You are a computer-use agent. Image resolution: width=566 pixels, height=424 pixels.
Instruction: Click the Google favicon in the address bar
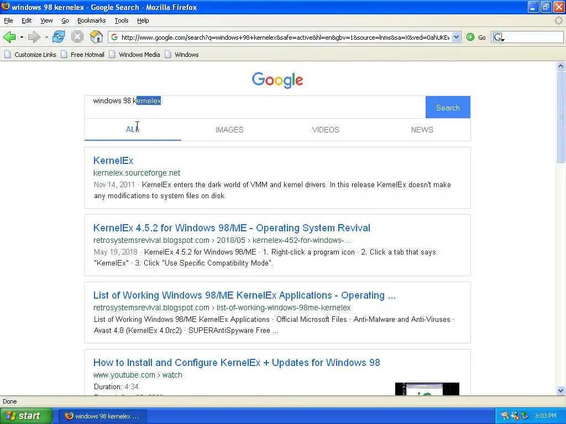click(114, 37)
